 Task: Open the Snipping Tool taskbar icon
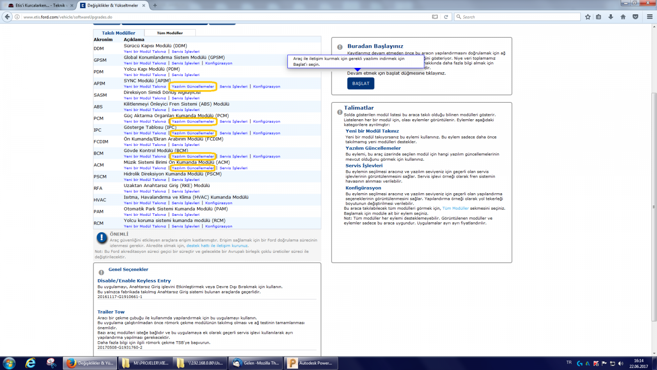click(x=51, y=363)
